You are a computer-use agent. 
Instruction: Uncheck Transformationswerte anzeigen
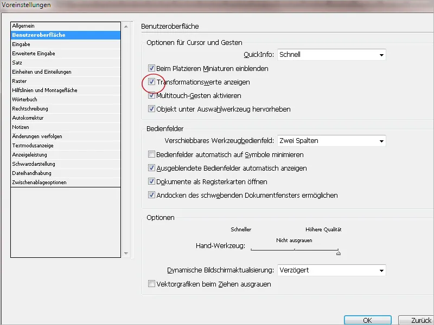[151, 82]
